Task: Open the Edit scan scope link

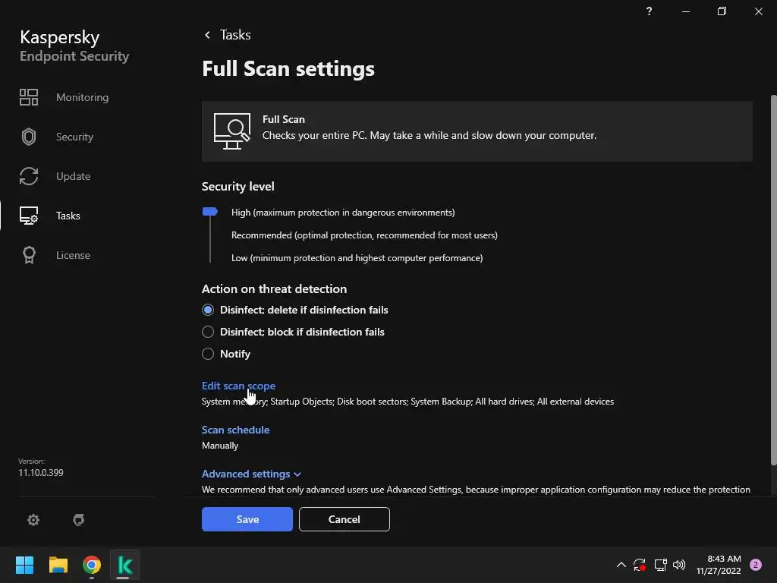Action: click(238, 386)
